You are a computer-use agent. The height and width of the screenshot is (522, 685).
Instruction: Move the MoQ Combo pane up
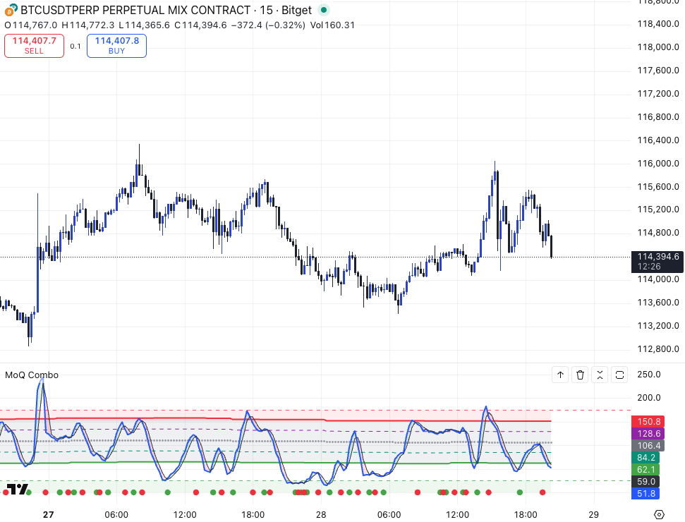[561, 375]
